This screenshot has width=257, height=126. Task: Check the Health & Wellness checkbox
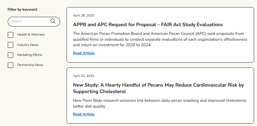click(10, 35)
